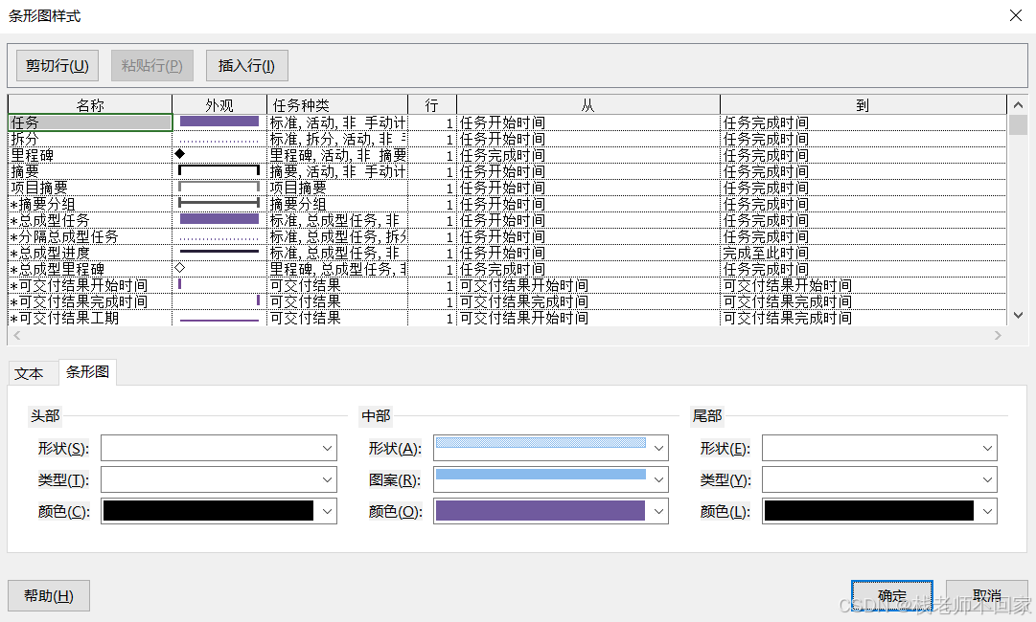Click the horizontal scrollbar right arrow
The width and height of the screenshot is (1036, 622).
click(998, 336)
